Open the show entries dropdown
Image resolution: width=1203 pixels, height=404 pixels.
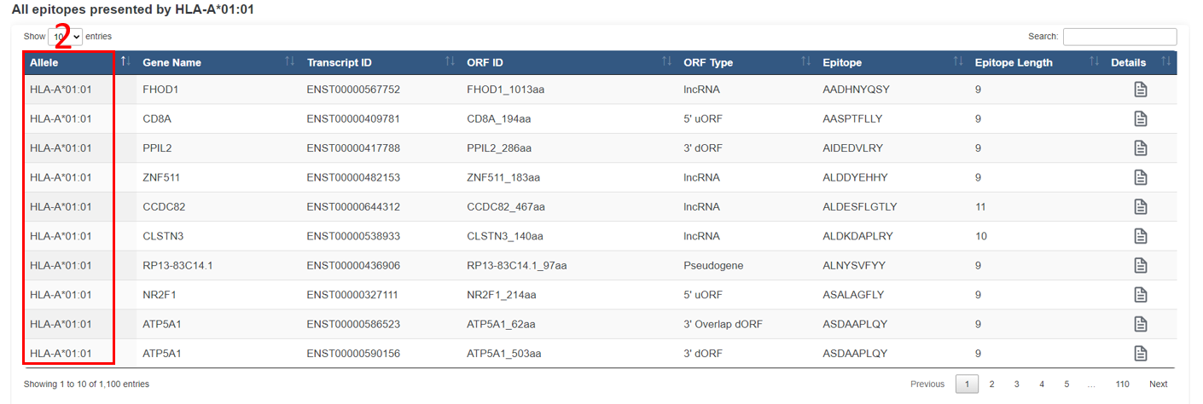click(x=66, y=37)
